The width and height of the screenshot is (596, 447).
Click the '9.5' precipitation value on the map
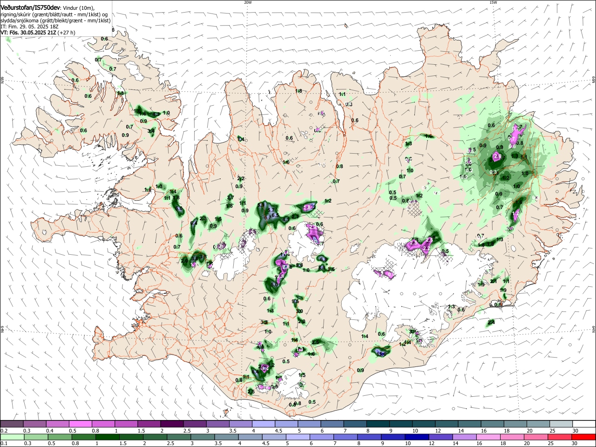(295, 302)
